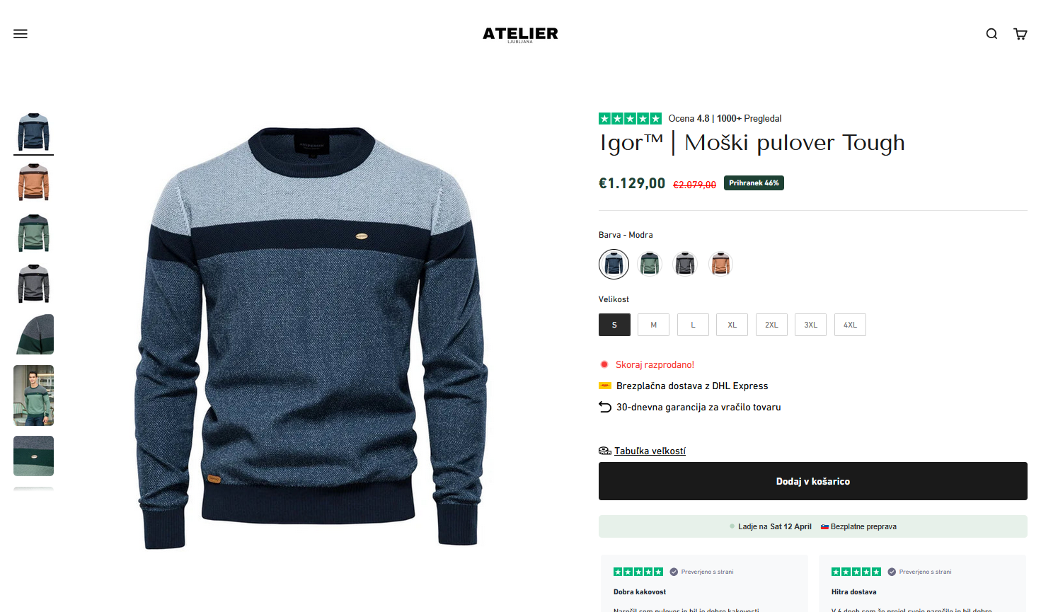Choose the orange sweater color swatch
The height and width of the screenshot is (612, 1041).
click(720, 264)
